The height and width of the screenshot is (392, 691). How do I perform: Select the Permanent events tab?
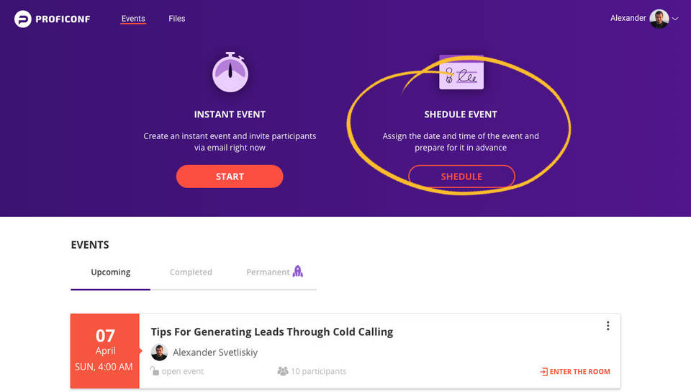point(268,272)
